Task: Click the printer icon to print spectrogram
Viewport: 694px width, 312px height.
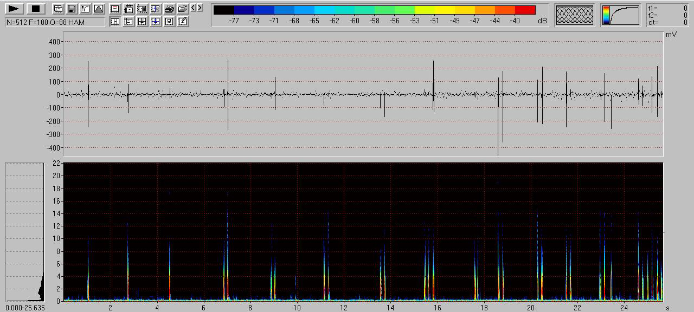Action: coord(169,9)
